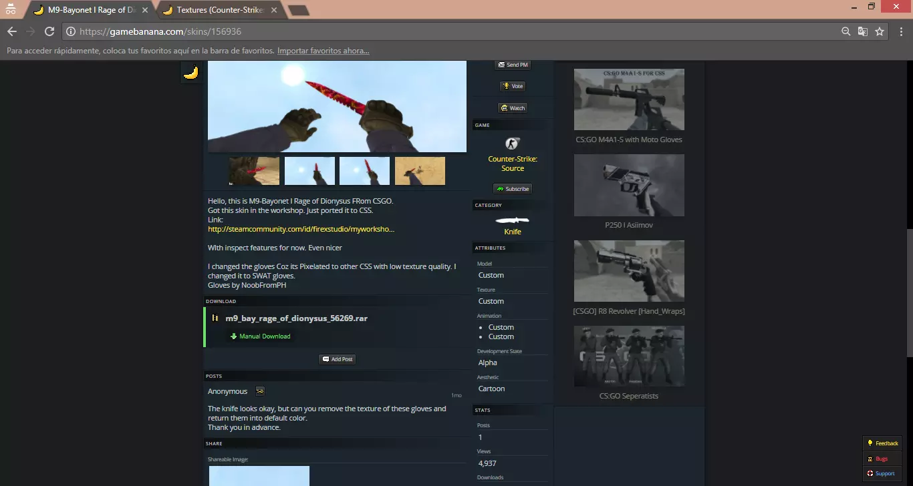Screen dimensions: 913x486
Task: Open the Knife category link
Action: (x=513, y=232)
